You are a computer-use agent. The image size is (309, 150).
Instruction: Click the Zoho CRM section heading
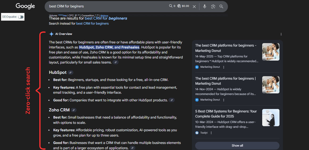[59, 110]
